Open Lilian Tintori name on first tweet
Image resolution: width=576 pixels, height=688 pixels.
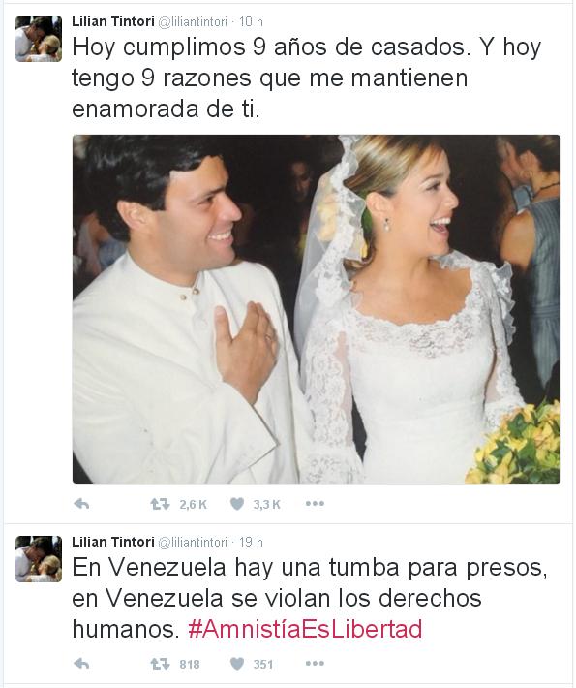(113, 21)
